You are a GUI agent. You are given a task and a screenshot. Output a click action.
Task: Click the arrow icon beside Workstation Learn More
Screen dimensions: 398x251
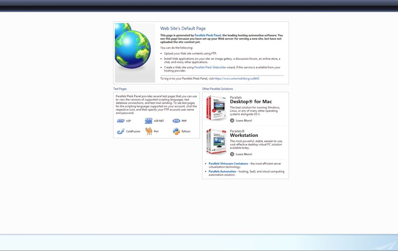(232, 154)
